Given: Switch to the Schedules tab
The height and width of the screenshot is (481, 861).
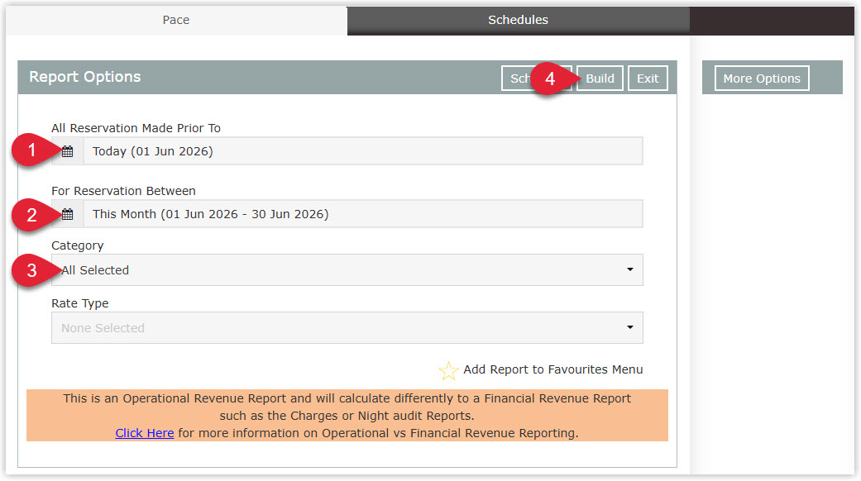Looking at the screenshot, I should pyautogui.click(x=518, y=21).
